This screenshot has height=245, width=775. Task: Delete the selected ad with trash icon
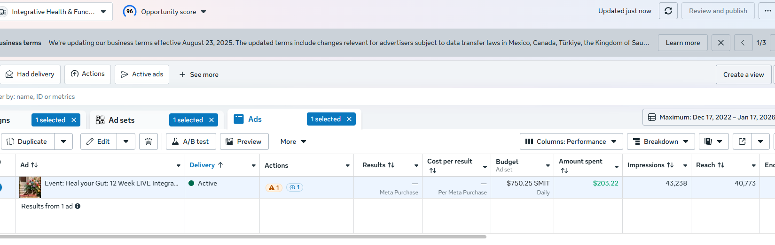(149, 141)
